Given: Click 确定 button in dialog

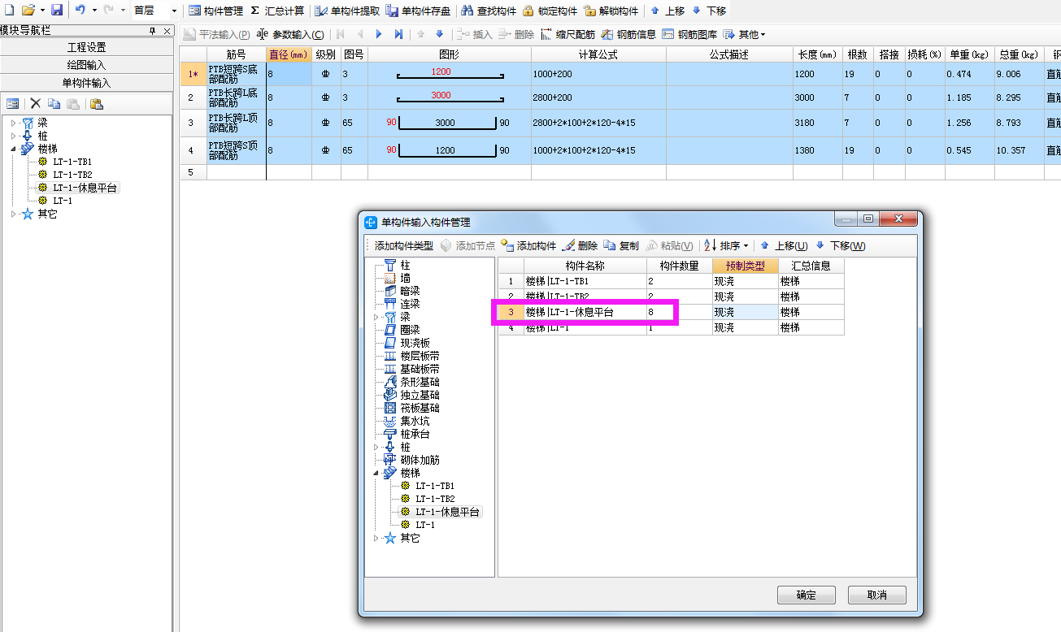Looking at the screenshot, I should 806,595.
